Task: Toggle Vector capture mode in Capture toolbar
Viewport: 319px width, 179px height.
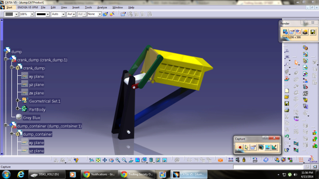Action: click(274, 148)
